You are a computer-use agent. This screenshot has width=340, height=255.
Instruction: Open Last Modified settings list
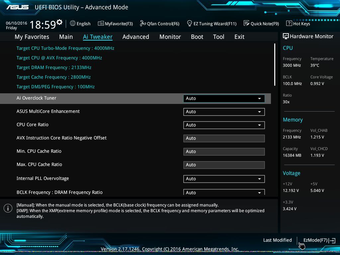coord(277,240)
